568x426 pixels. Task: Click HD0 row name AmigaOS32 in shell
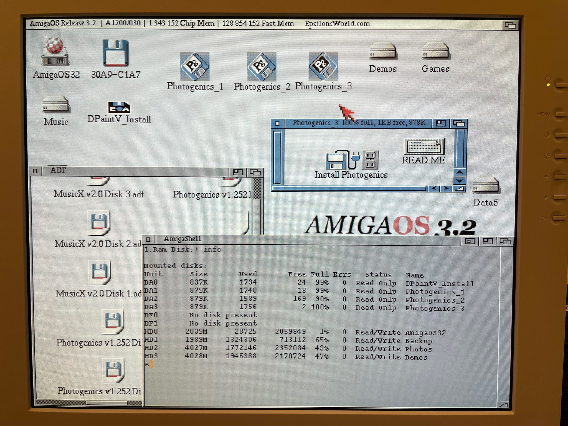point(425,333)
